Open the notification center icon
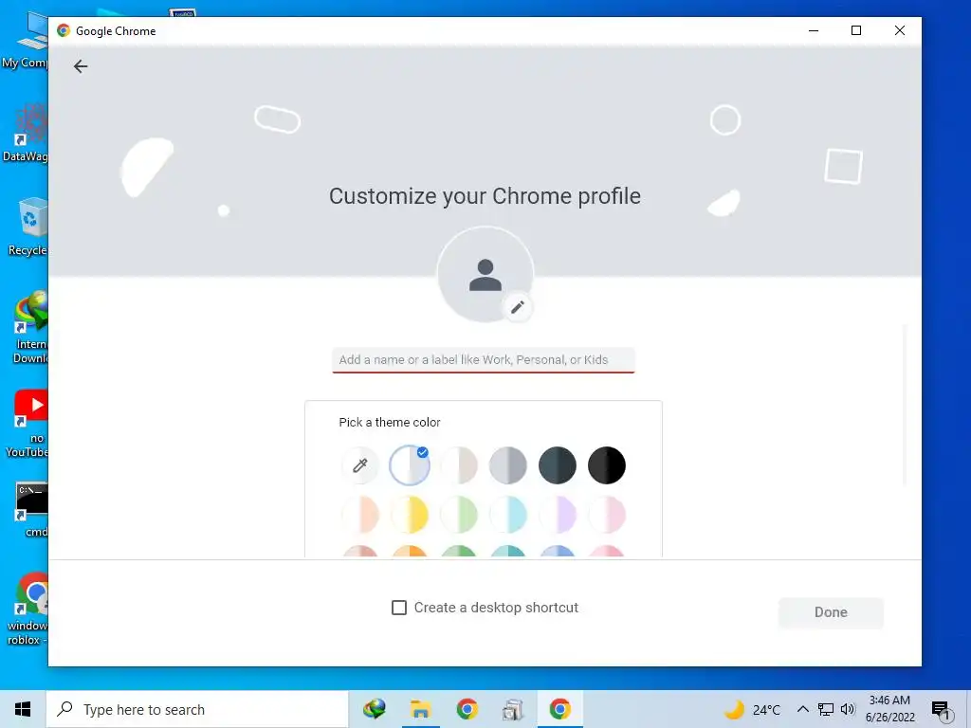The height and width of the screenshot is (728, 971). point(942,711)
